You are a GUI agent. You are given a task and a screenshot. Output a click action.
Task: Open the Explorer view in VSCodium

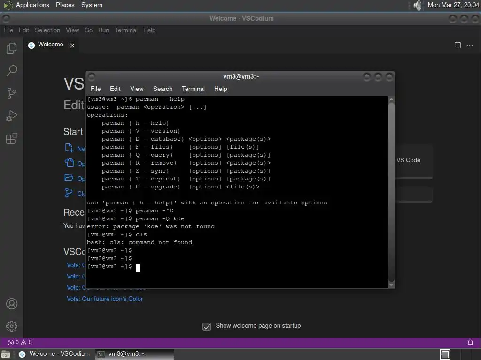(12, 48)
